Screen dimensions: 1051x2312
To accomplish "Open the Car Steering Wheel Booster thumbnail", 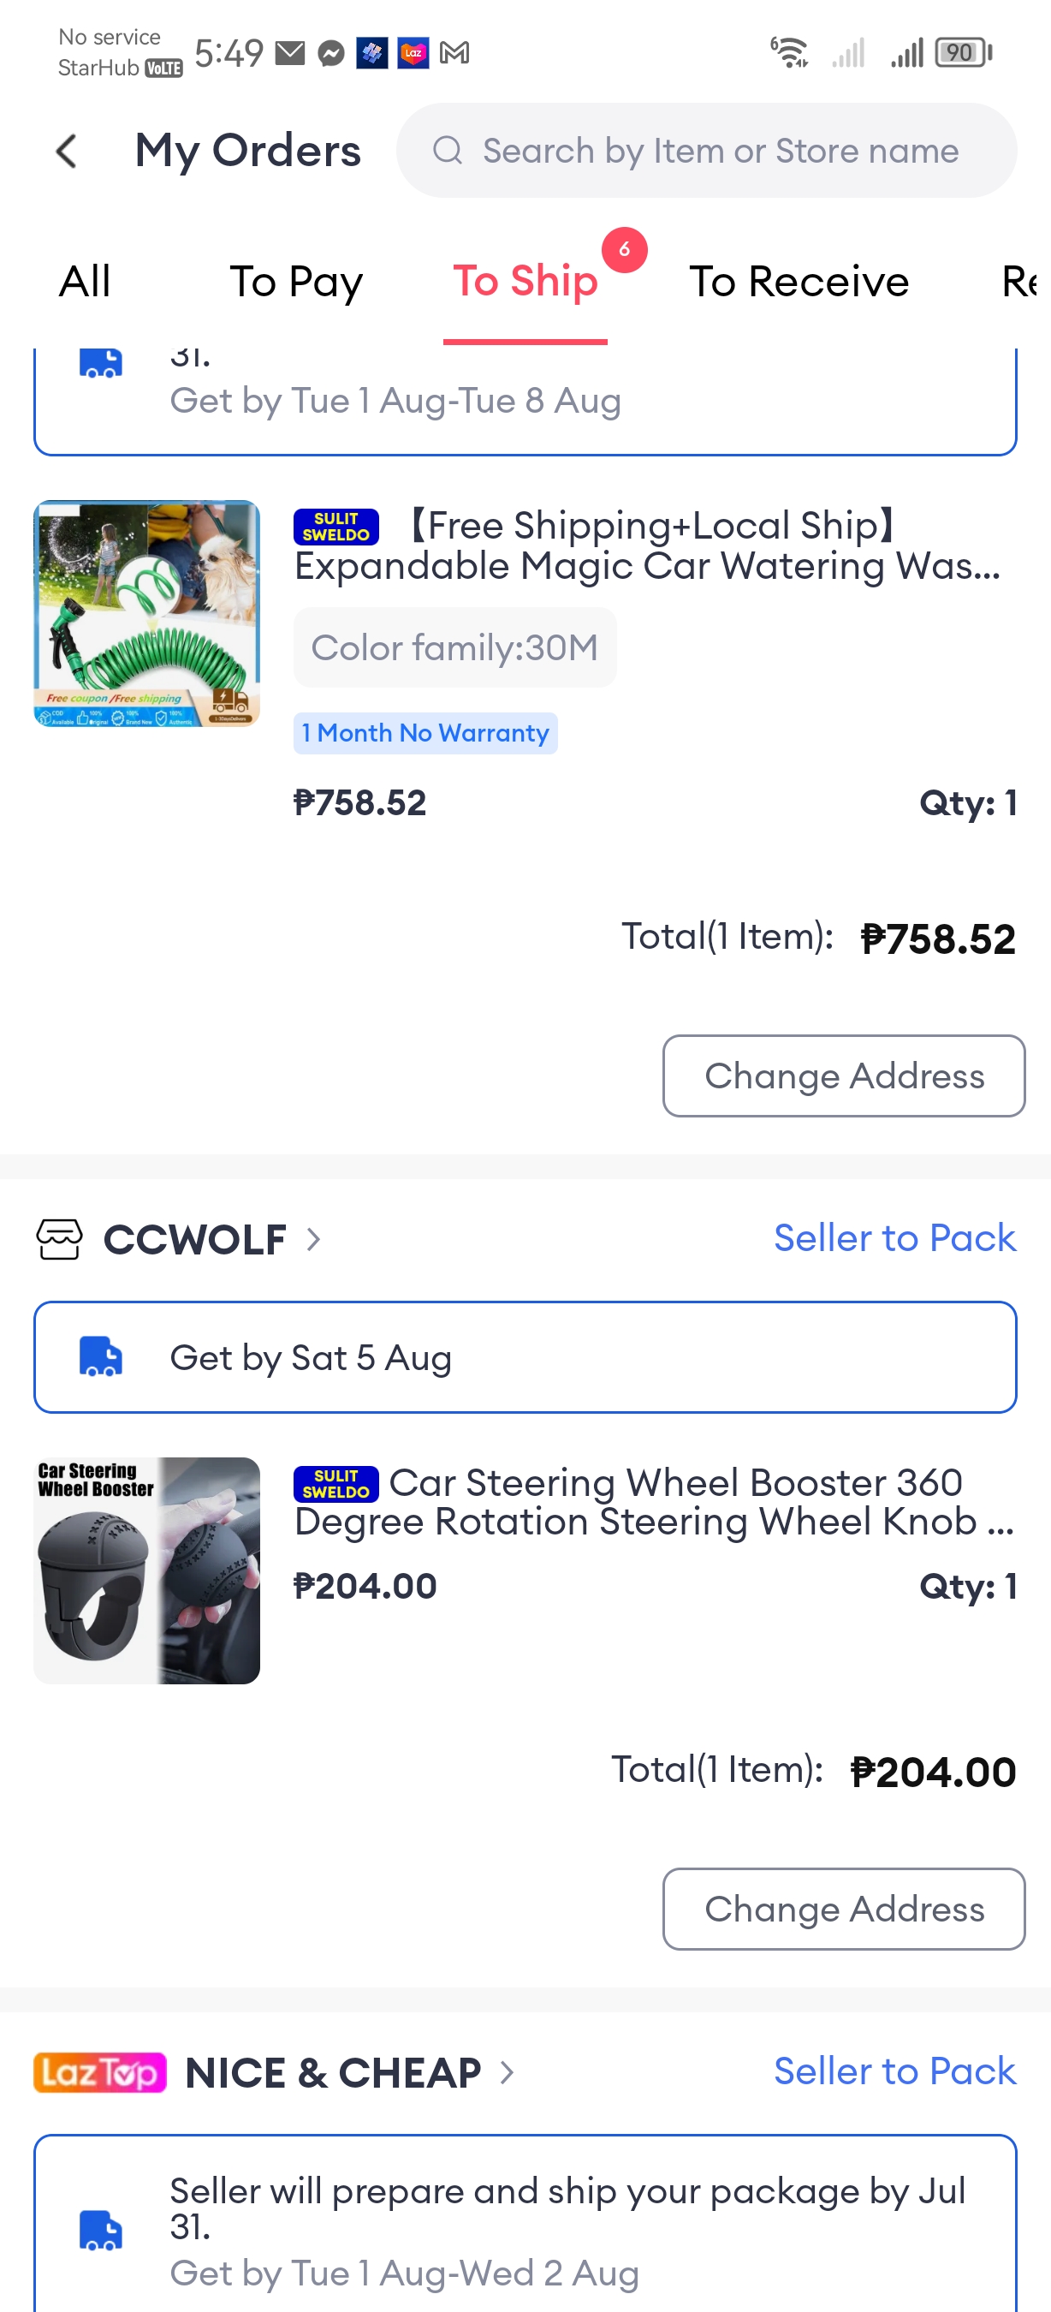I will pyautogui.click(x=147, y=1570).
